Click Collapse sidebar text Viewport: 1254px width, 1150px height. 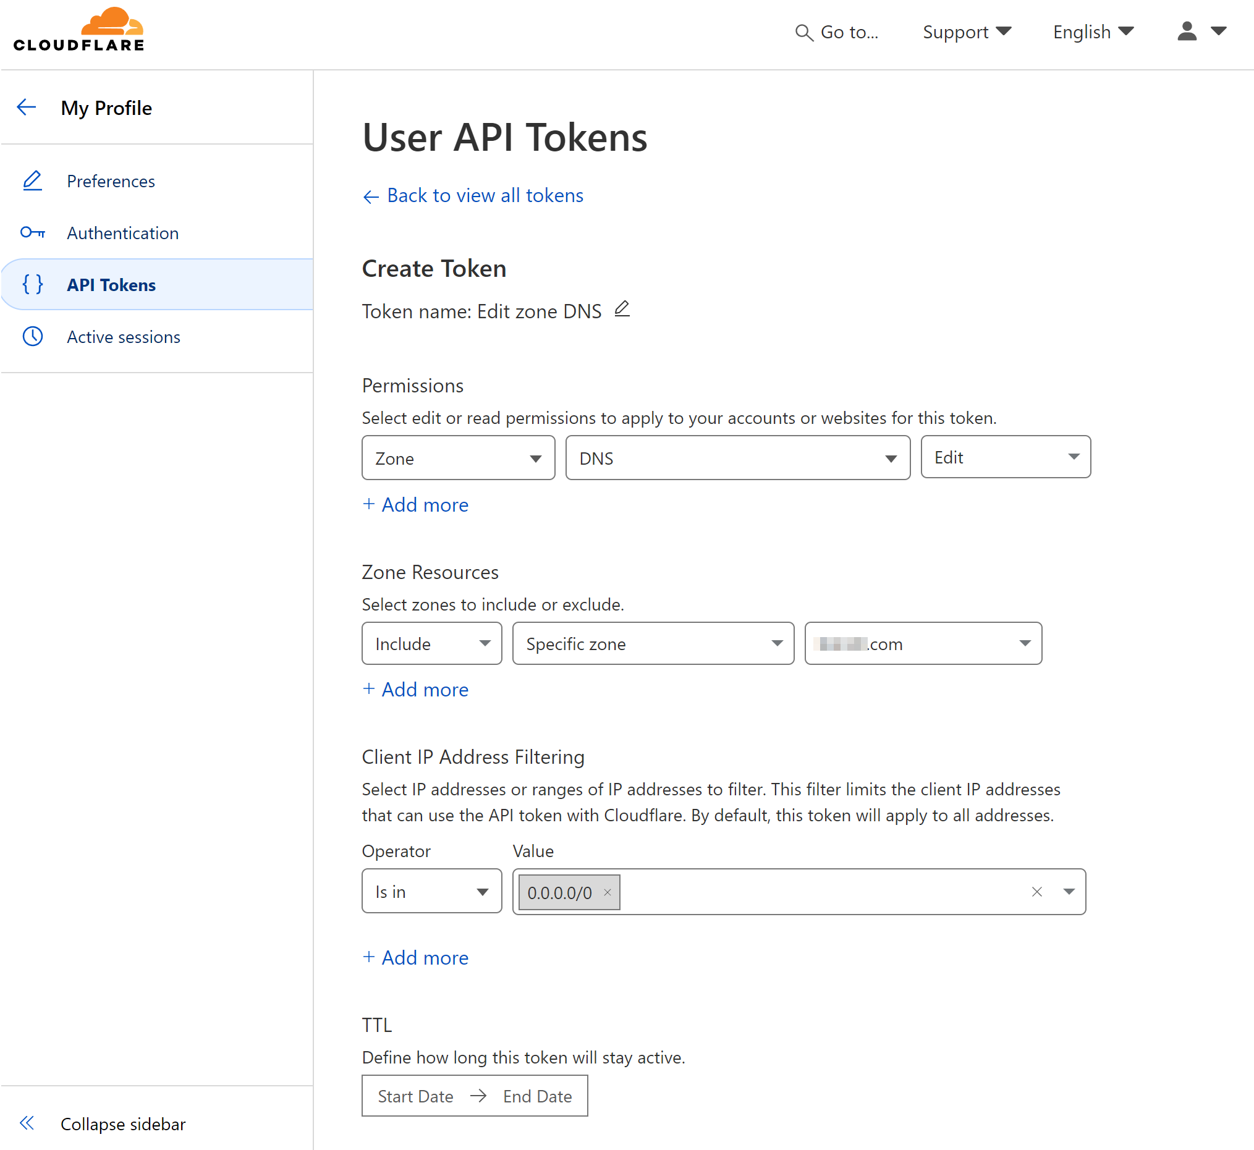122,1123
